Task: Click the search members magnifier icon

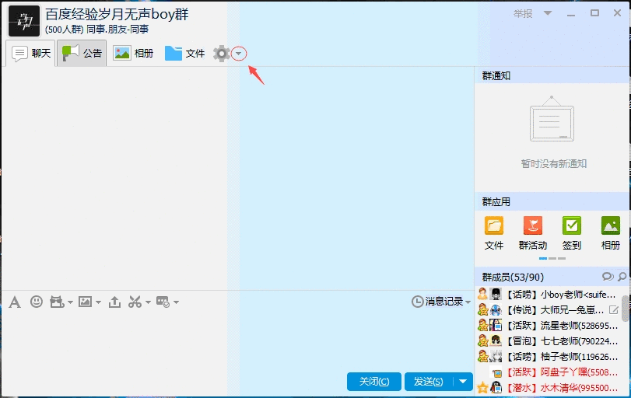Action: 622,277
